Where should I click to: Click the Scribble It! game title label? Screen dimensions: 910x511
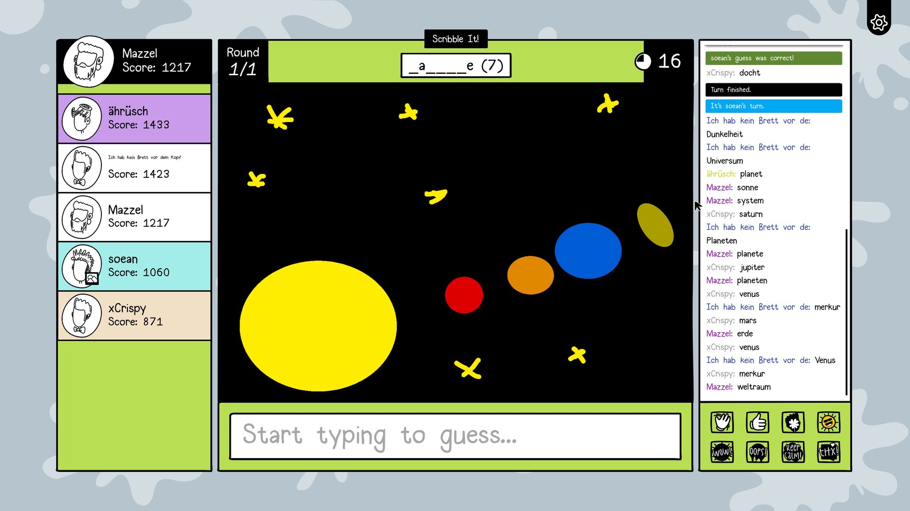click(x=455, y=39)
